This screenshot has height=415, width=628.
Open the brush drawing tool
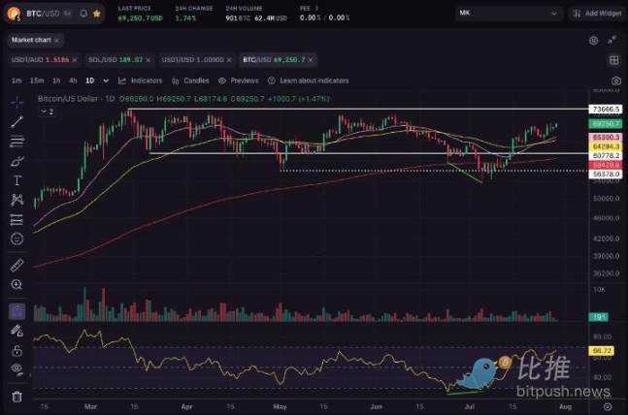coord(17,161)
